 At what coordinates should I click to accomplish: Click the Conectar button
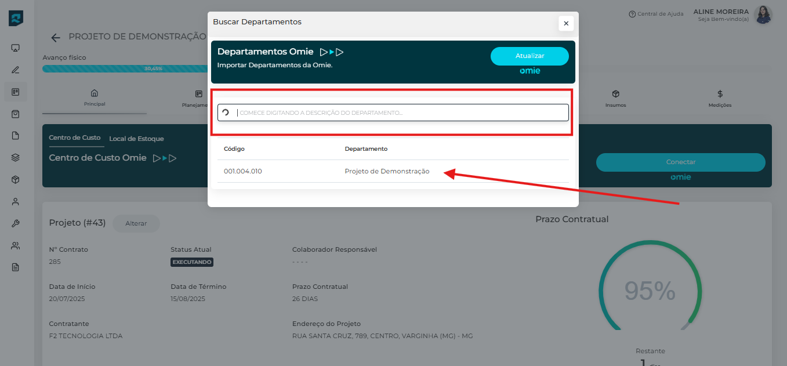(680, 162)
